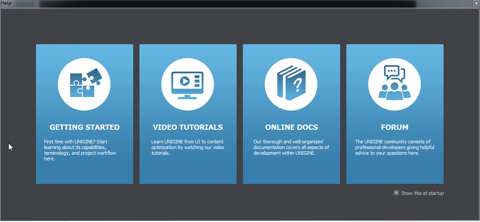Click the 'First time with UNIGINE?' description text

tap(80, 150)
